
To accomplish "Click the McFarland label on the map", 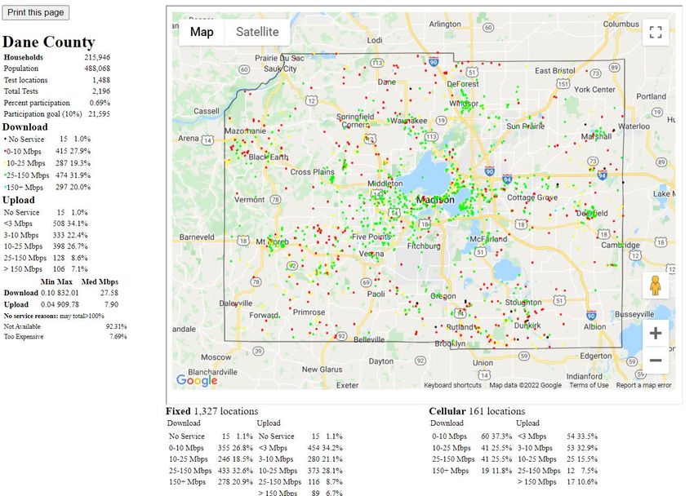I will [x=488, y=239].
